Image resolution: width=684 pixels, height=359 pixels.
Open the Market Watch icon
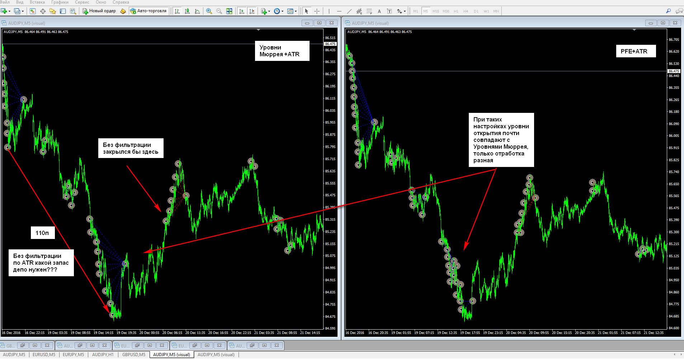[33, 11]
